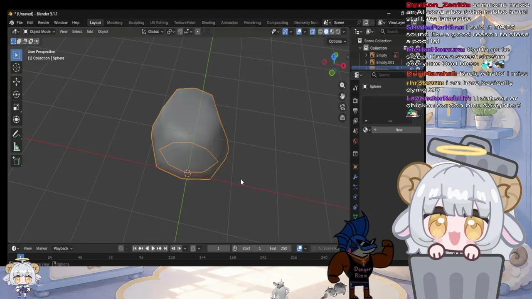Open the Edit menu
Screen dimensions: 532x299
pyautogui.click(x=30, y=22)
